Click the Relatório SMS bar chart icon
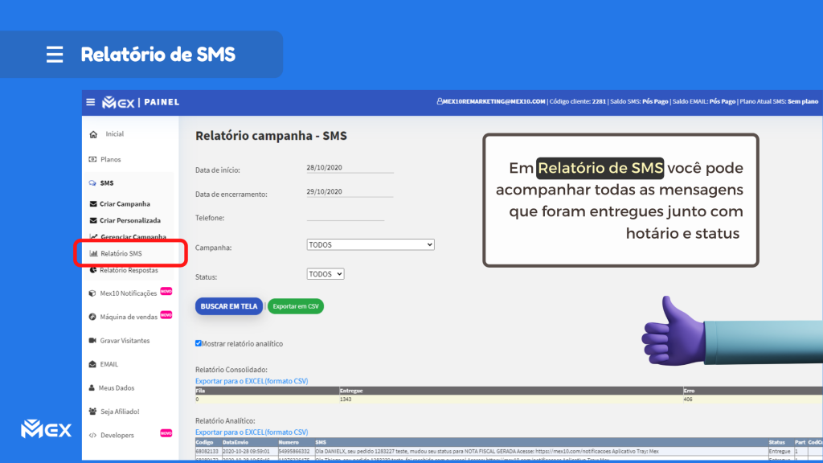Image resolution: width=823 pixels, height=463 pixels. pos(93,253)
